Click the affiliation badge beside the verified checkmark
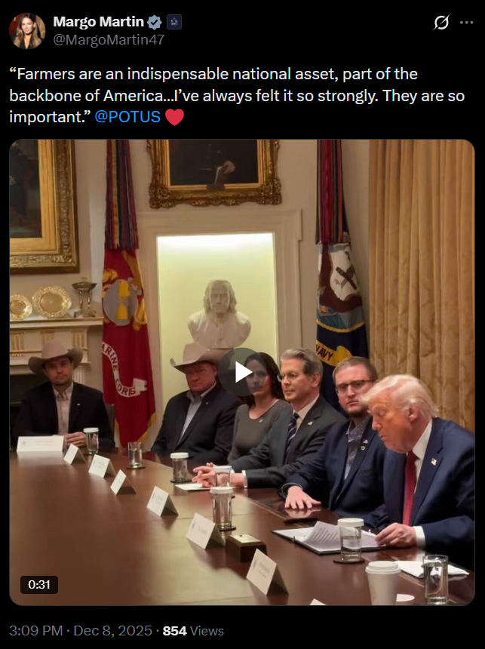 (x=174, y=22)
